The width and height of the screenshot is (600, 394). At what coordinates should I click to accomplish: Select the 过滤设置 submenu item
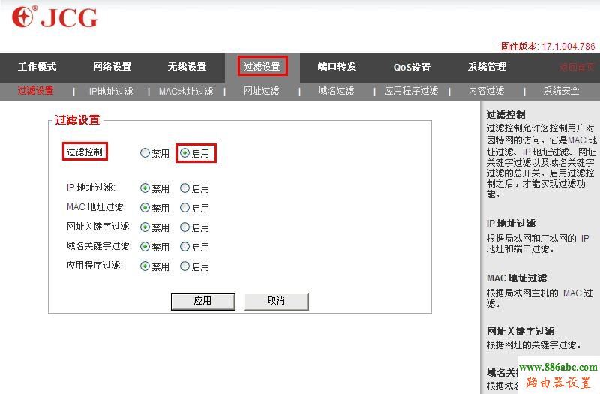pyautogui.click(x=35, y=91)
